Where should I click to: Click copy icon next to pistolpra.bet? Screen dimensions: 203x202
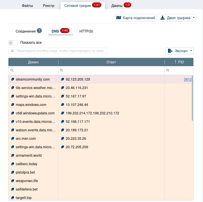(12, 172)
